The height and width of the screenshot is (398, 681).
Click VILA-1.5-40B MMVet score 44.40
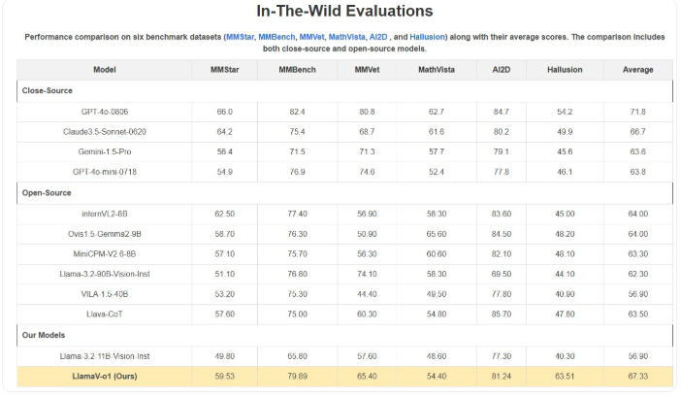point(367,294)
